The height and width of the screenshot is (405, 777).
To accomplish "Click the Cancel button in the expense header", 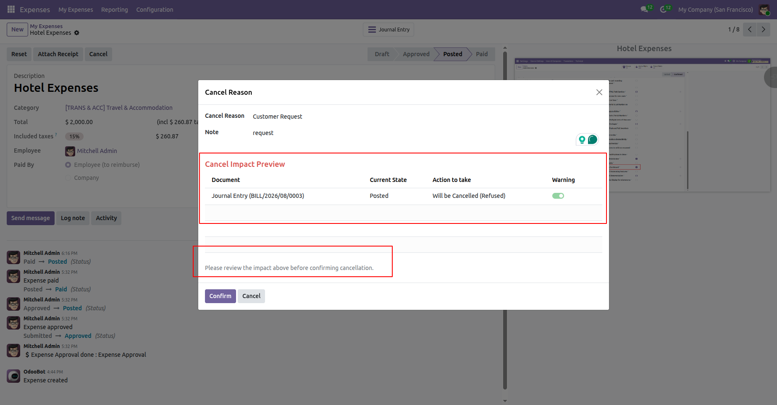I will pos(98,54).
